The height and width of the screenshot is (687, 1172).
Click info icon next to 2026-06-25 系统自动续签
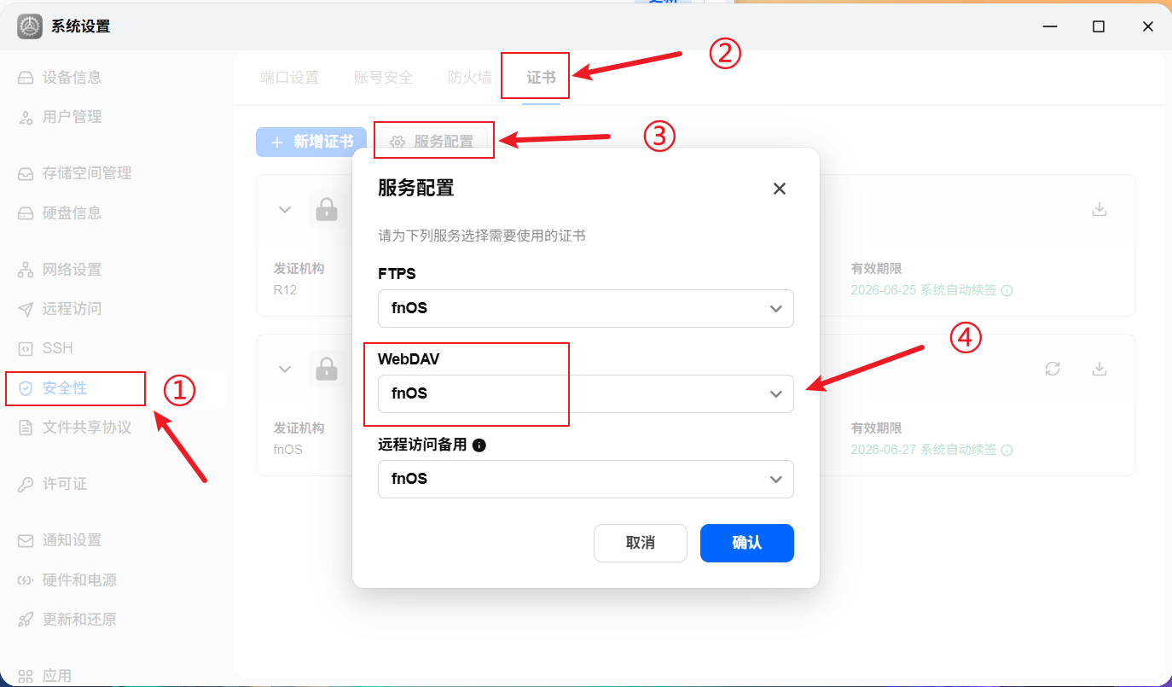(1007, 290)
